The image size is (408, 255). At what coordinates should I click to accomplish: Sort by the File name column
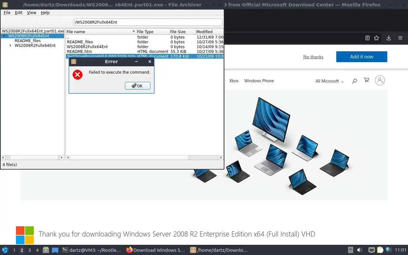(x=100, y=32)
